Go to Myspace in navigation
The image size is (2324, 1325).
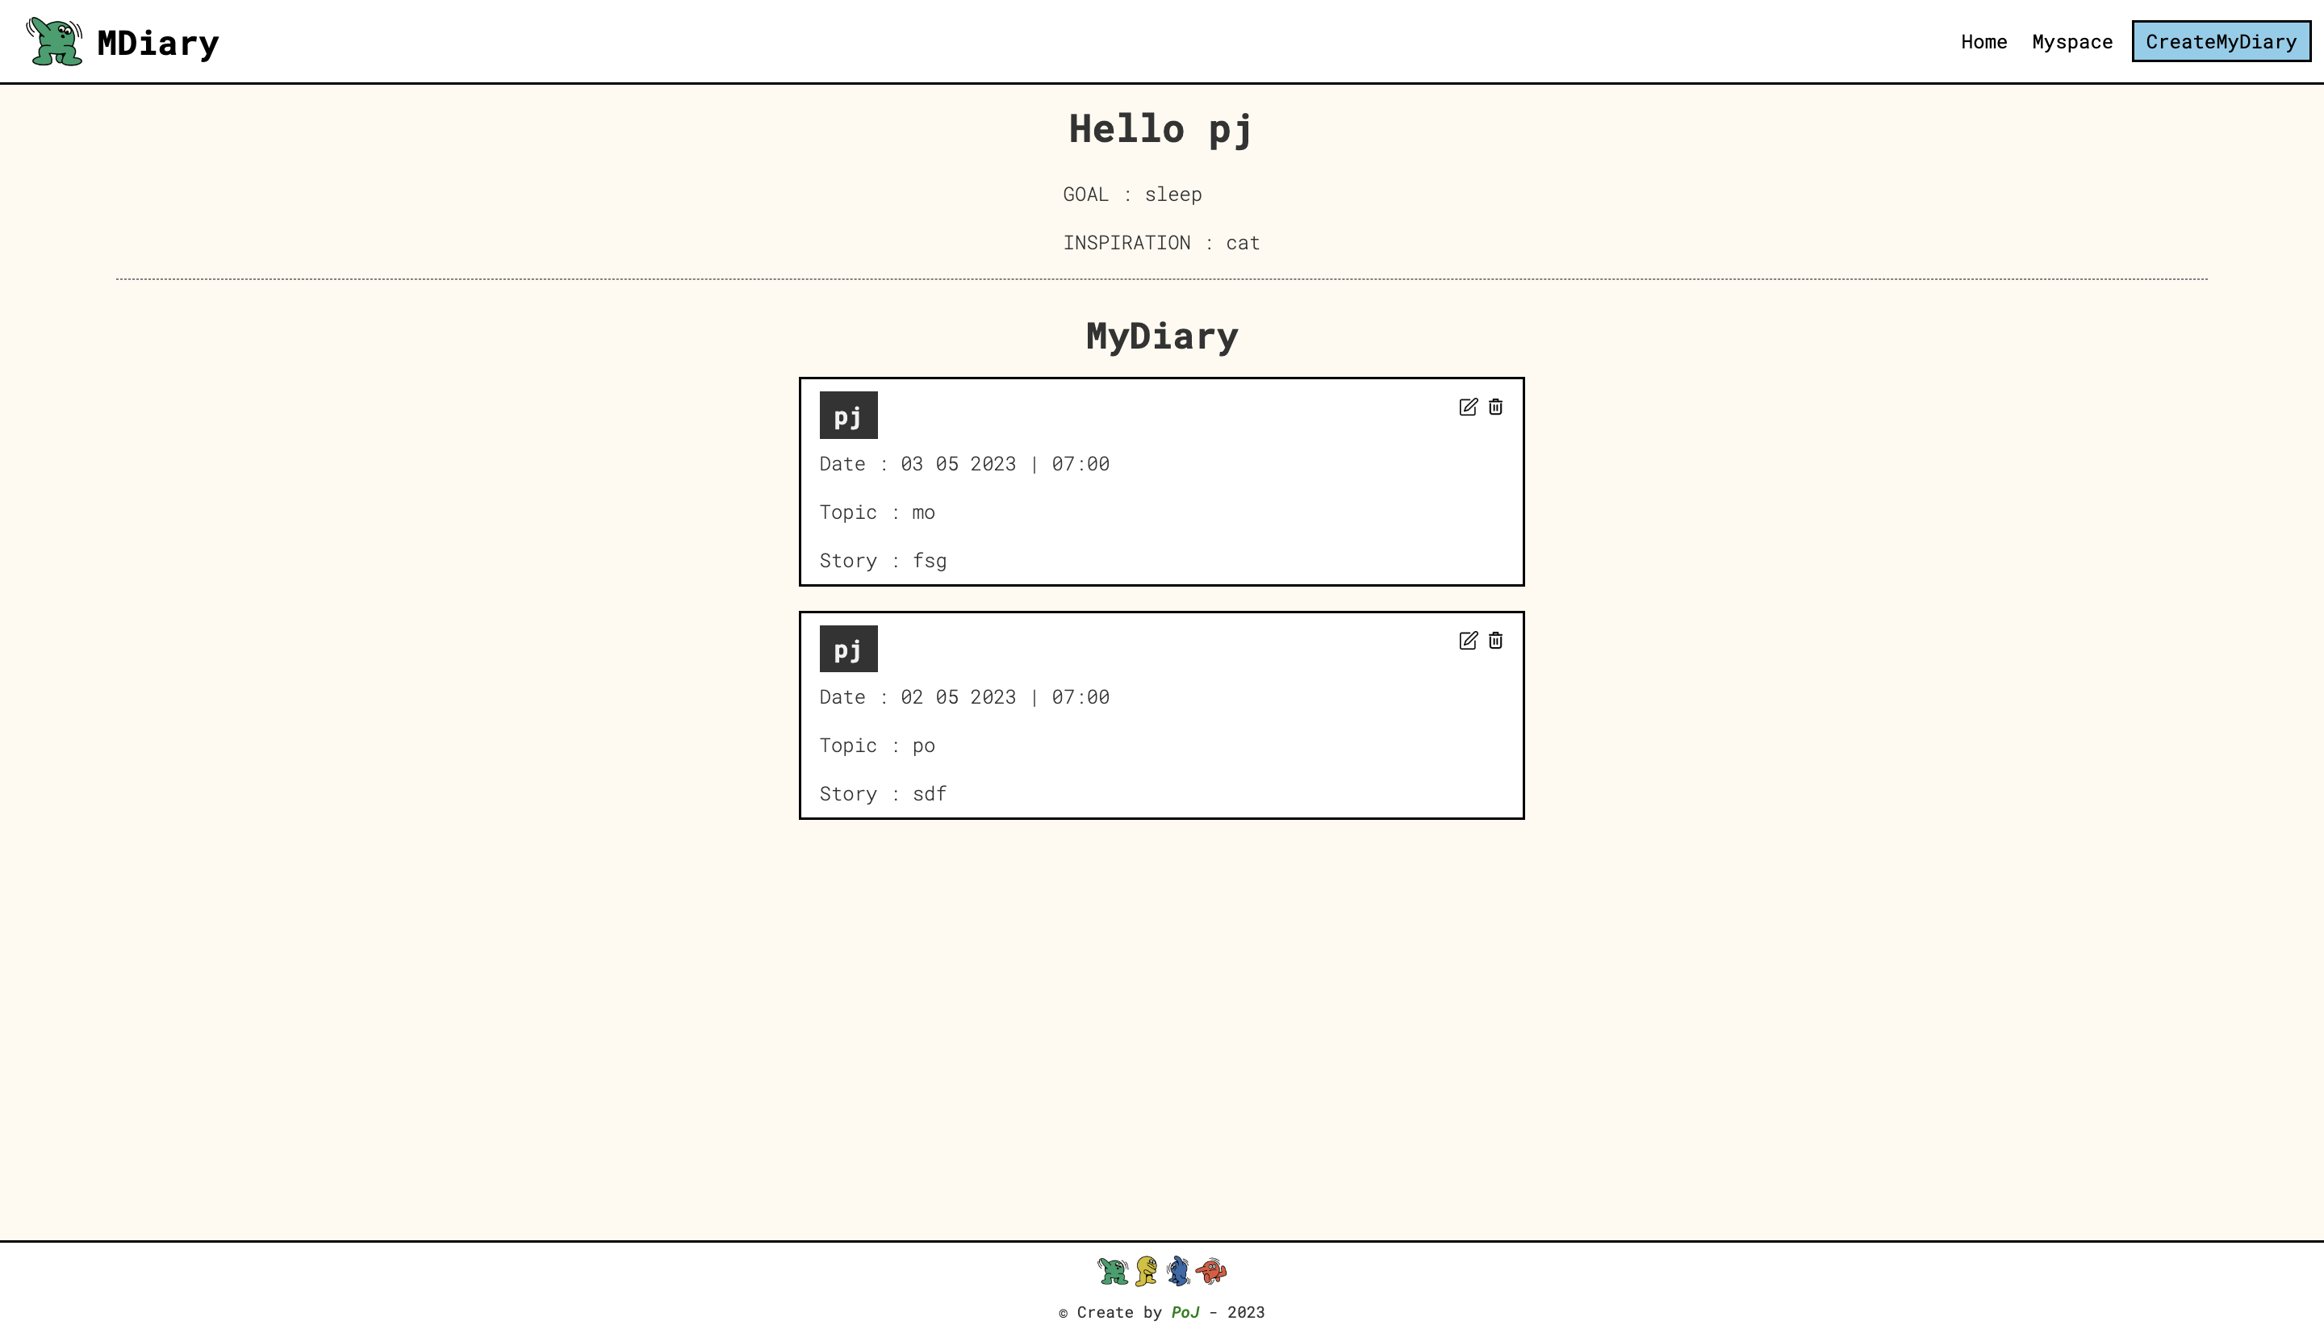(x=2072, y=42)
